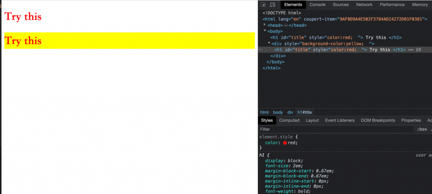Select the !DOCTYPE html line
This screenshot has width=432, height=194.
[281, 13]
